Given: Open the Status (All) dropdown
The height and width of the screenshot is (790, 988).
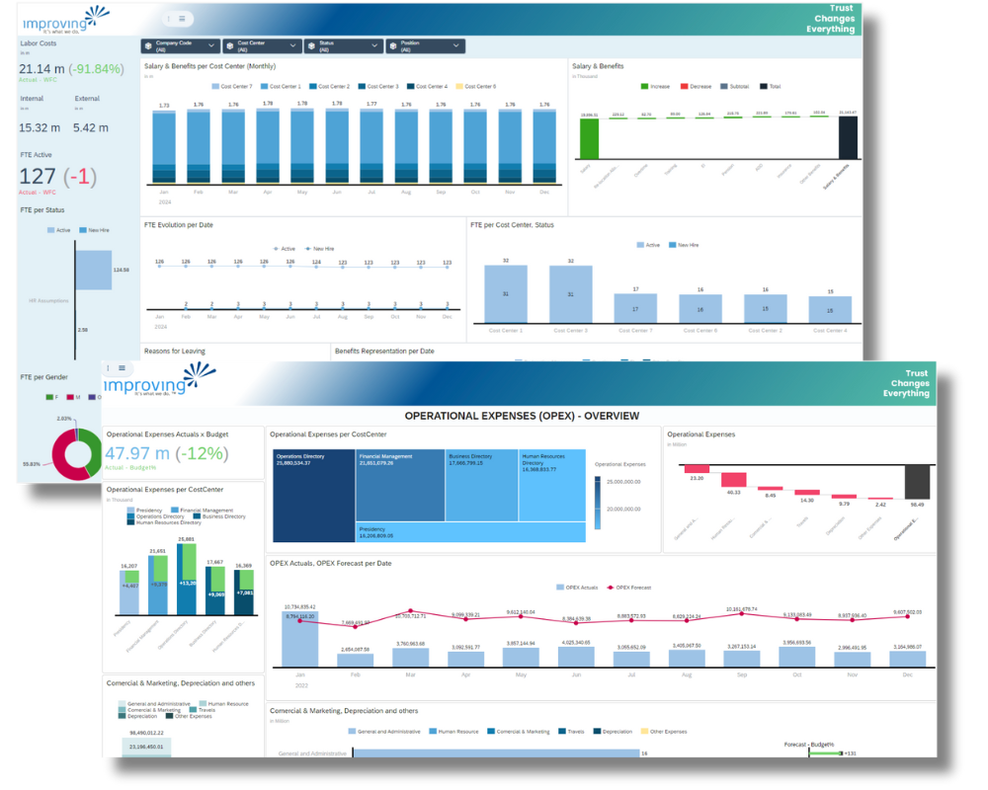Looking at the screenshot, I should pyautogui.click(x=374, y=45).
